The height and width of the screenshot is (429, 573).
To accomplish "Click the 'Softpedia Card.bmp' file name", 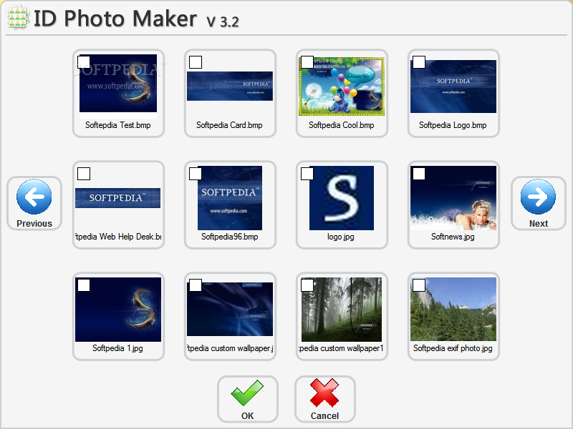I will [229, 125].
